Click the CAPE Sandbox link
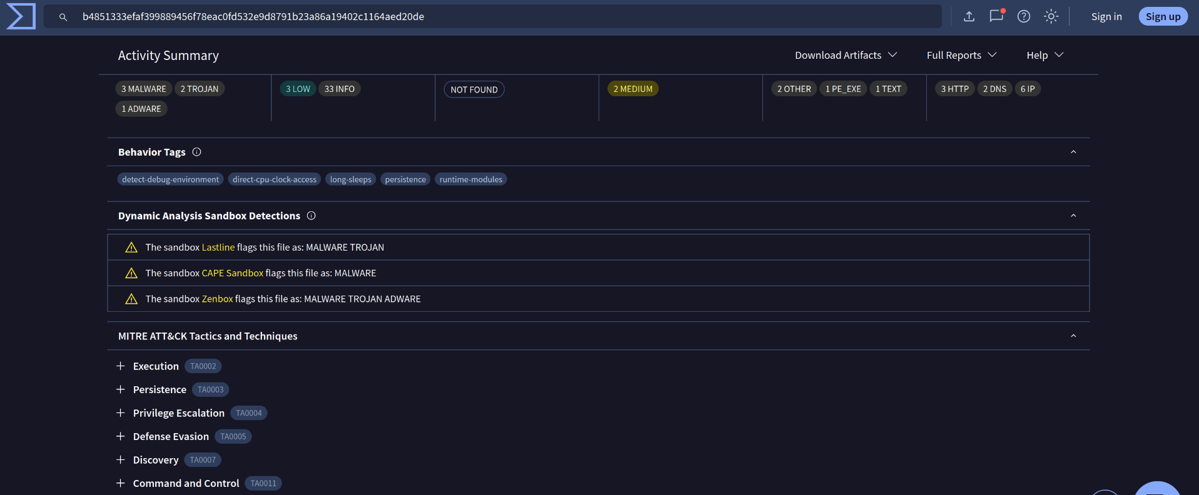1199x495 pixels. [x=233, y=273]
